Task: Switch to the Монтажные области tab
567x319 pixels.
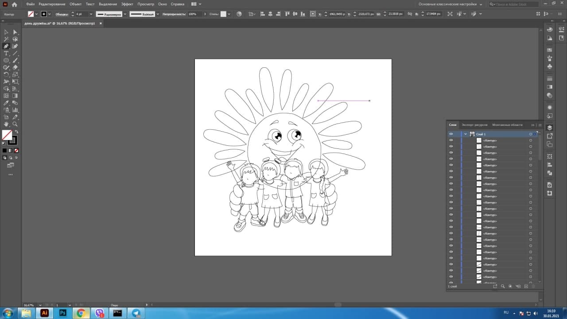Action: (507, 125)
